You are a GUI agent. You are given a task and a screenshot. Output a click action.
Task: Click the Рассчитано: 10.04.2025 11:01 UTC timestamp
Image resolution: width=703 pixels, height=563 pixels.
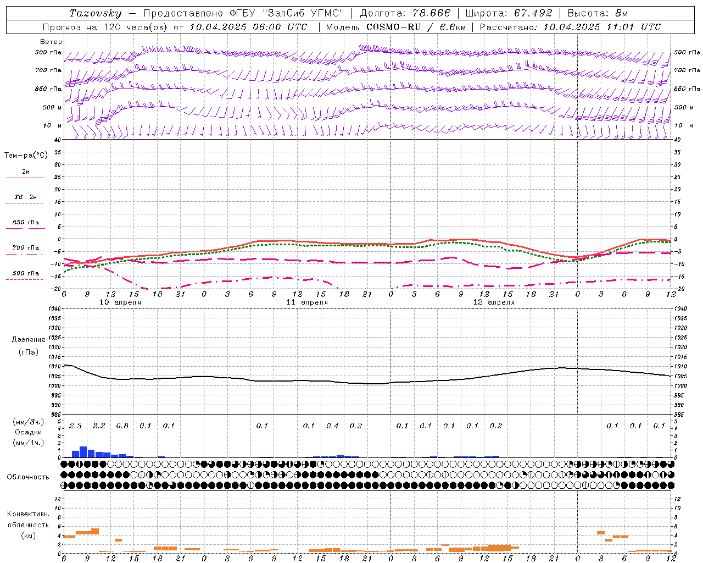click(570, 27)
